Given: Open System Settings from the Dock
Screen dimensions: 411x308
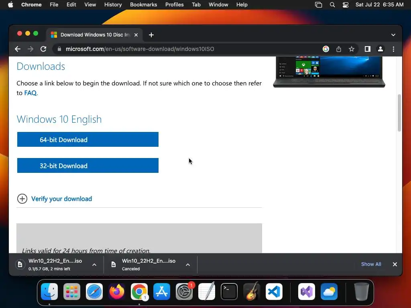Looking at the screenshot, I should tap(184, 292).
